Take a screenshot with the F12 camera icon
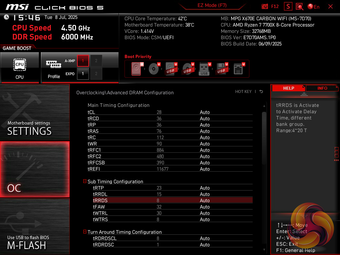Image resolution: width=340 pixels, height=255 pixels. click(x=265, y=7)
